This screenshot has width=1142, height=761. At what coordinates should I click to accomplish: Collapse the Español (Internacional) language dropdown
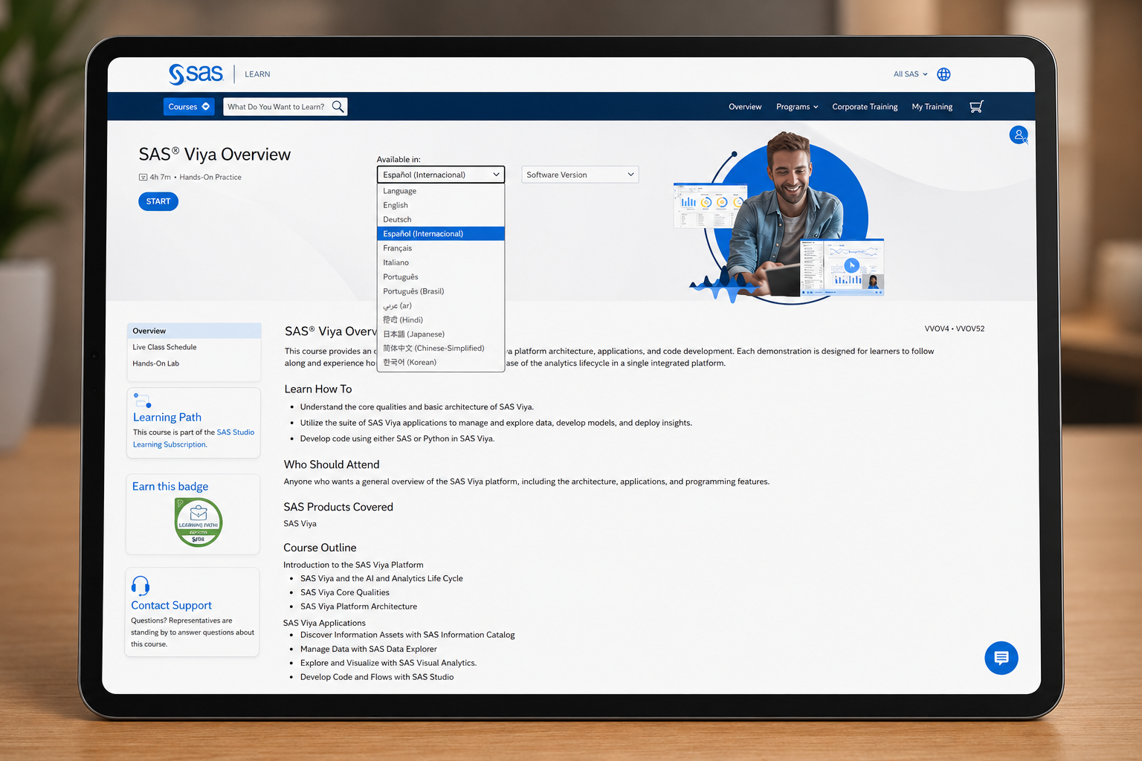tap(441, 175)
